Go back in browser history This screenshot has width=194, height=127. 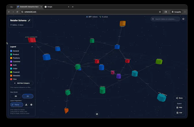coord(9,12)
